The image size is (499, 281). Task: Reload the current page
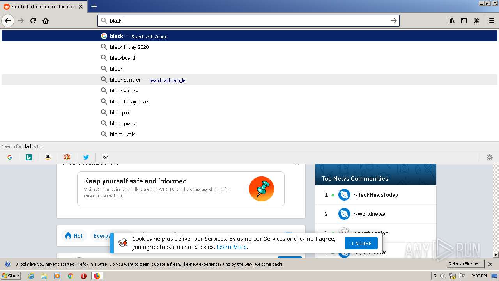pyautogui.click(x=34, y=21)
